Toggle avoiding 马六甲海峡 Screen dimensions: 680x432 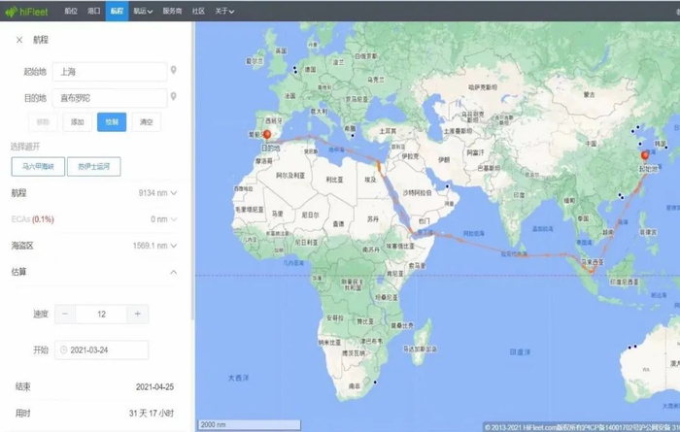38,166
